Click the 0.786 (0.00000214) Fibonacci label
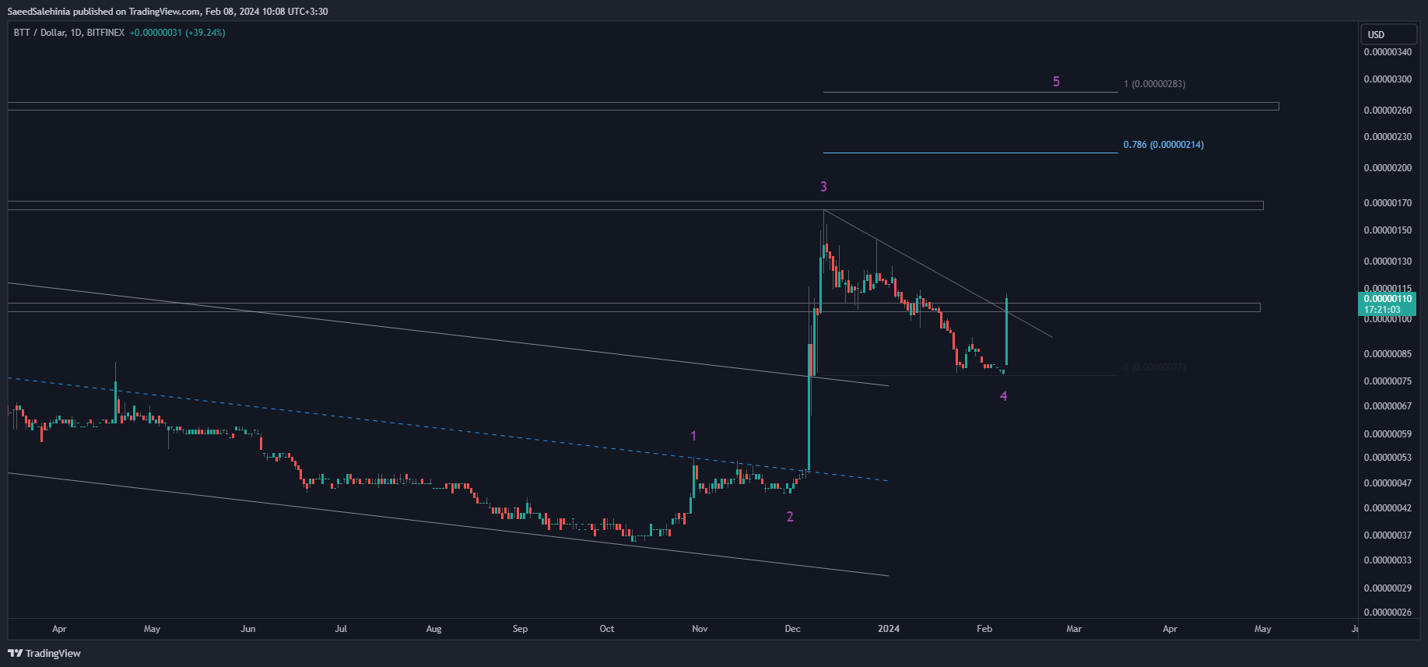The width and height of the screenshot is (1428, 667). tap(1163, 145)
